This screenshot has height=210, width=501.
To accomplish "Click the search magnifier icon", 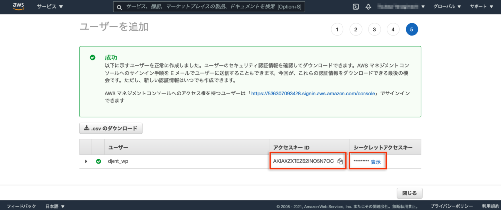I will [x=119, y=7].
